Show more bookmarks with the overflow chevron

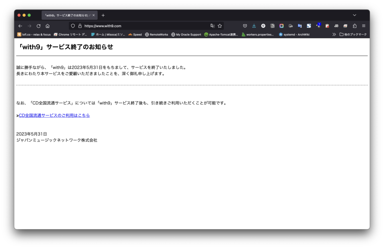click(334, 34)
